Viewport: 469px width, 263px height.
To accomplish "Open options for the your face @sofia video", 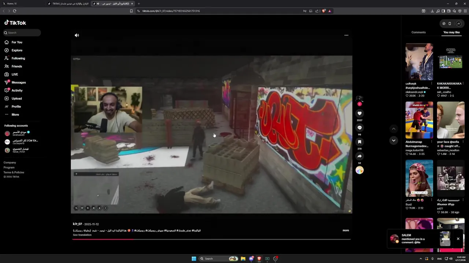I will coord(463,142).
